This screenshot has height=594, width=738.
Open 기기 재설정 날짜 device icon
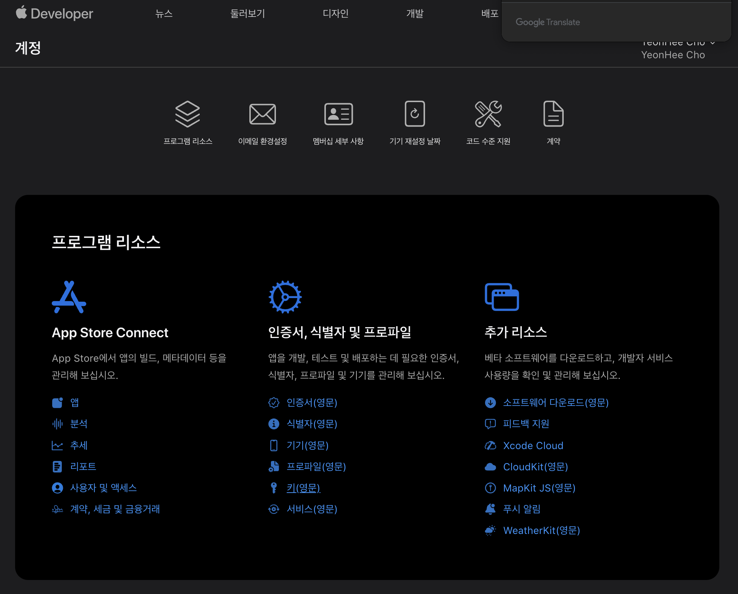coord(415,114)
